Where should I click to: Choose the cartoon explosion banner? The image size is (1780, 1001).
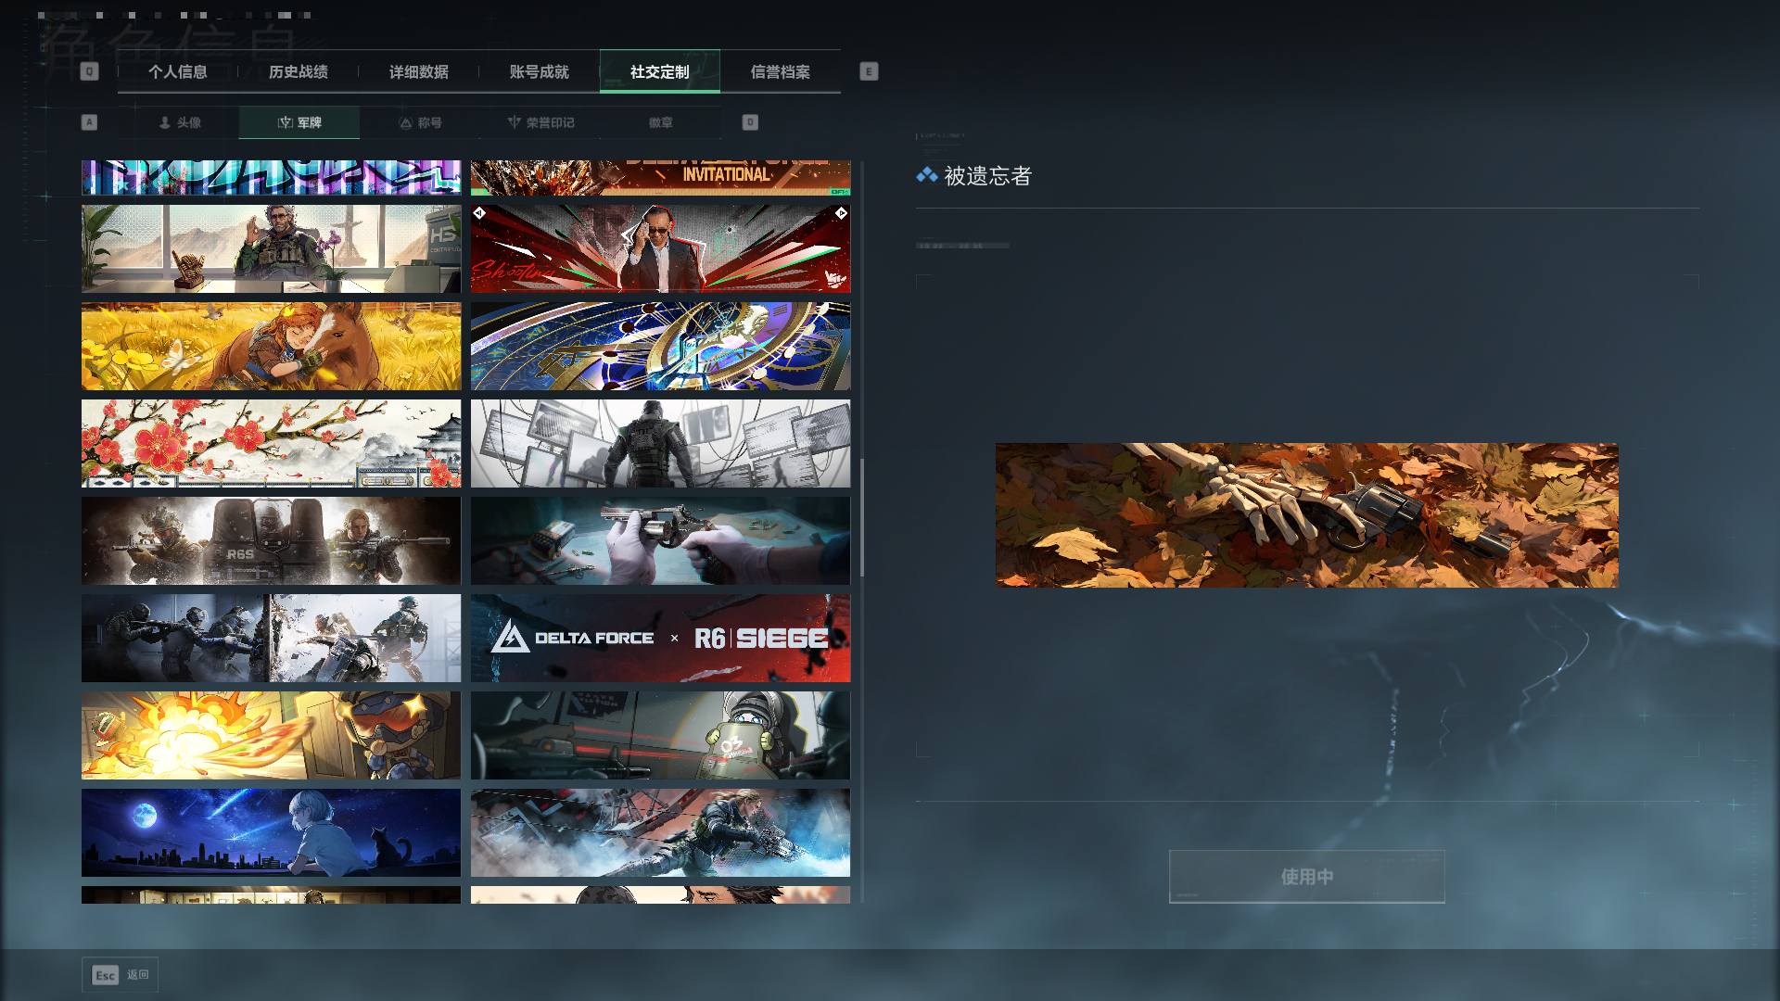tap(271, 735)
